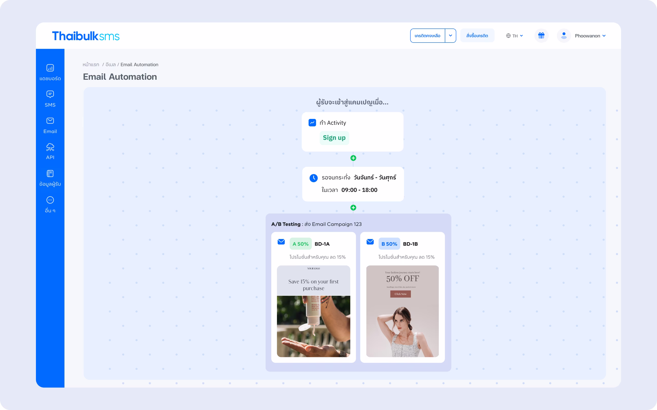Click the buy credit button
The height and width of the screenshot is (410, 657).
(477, 36)
